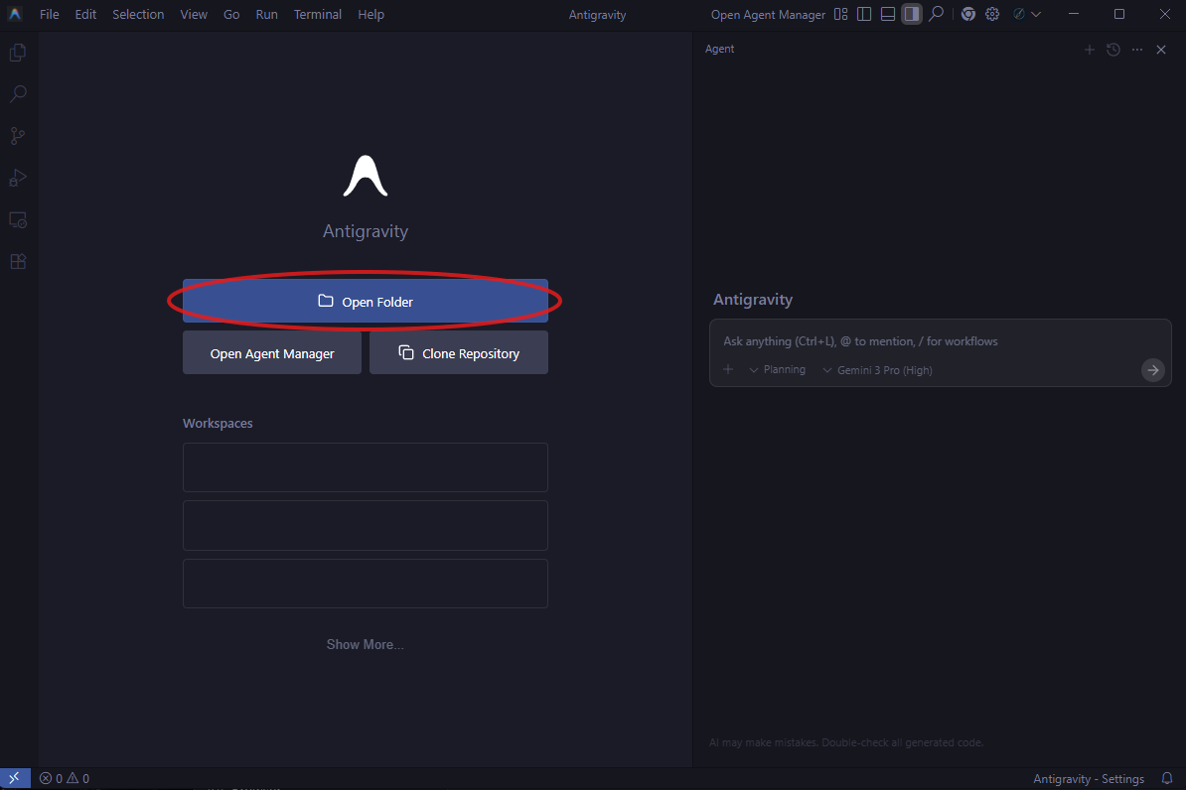Click the add context plus in the chat box

click(728, 369)
